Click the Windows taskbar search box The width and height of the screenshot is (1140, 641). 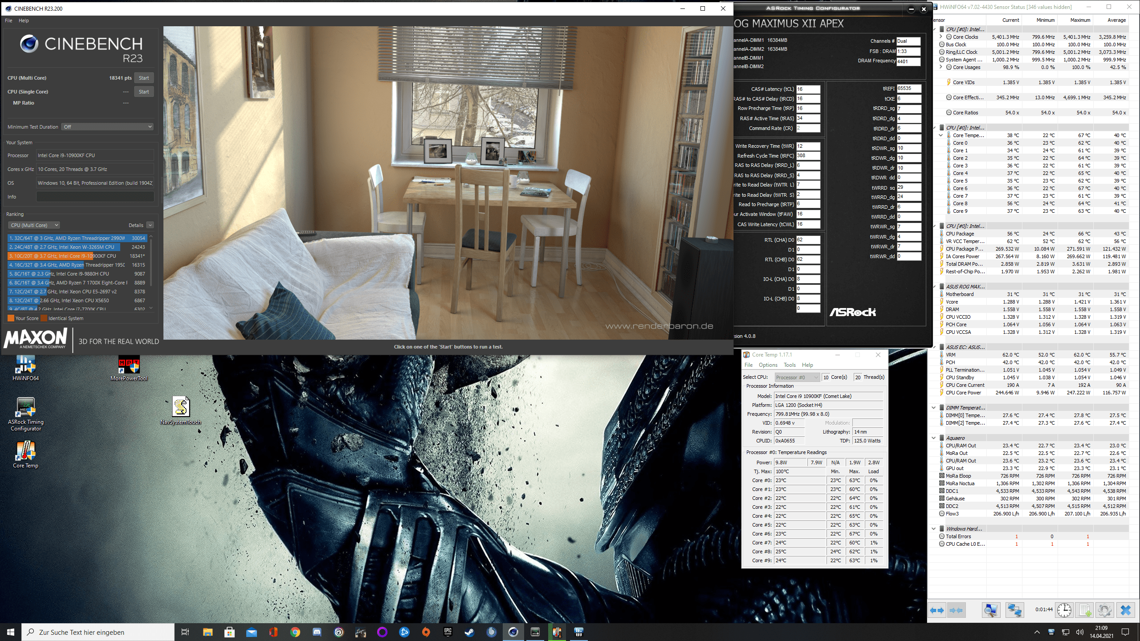(x=98, y=632)
